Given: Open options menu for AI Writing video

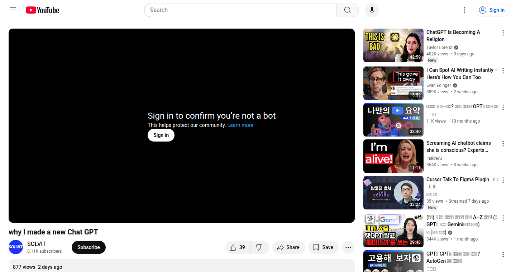Looking at the screenshot, I should pos(503,71).
